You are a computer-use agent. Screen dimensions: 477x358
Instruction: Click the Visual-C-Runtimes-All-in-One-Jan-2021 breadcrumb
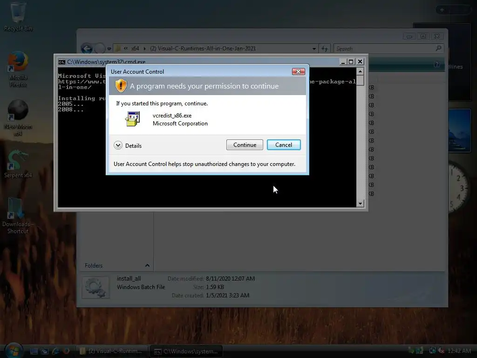(203, 48)
